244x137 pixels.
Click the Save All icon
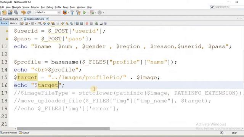(x=16, y=13)
